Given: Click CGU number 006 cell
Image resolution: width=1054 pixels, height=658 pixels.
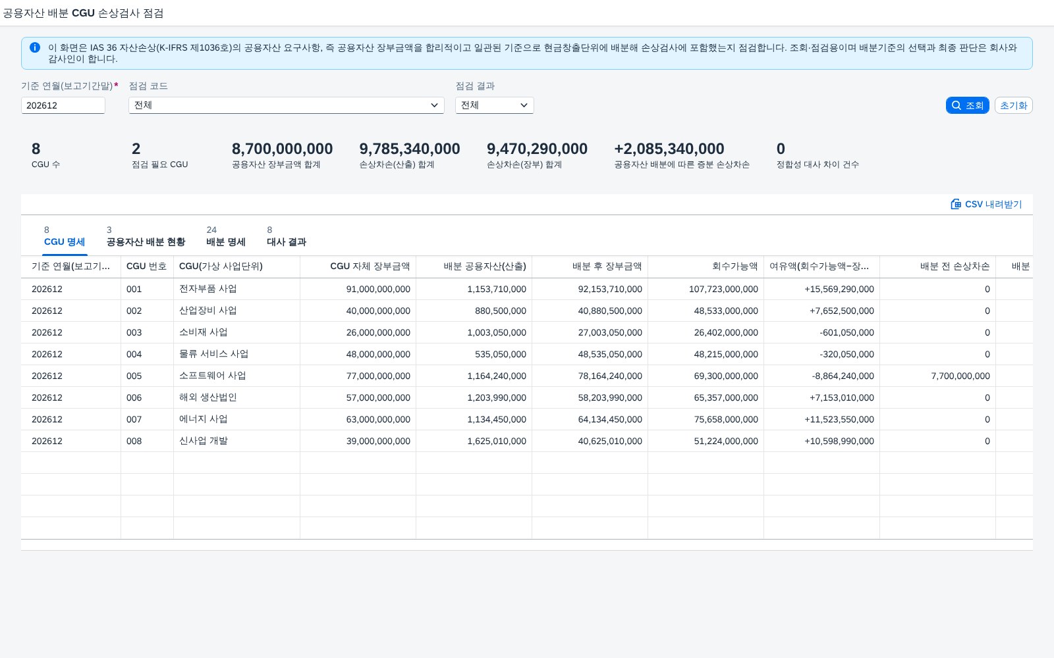Looking at the screenshot, I should point(147,397).
